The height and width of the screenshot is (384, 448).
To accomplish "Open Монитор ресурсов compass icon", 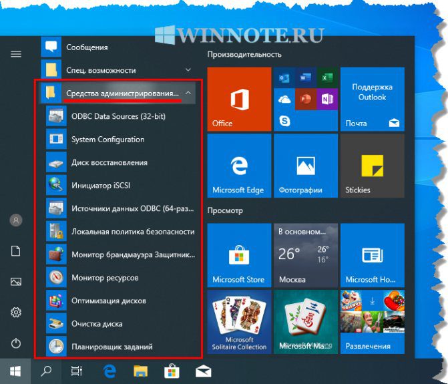I will pyautogui.click(x=56, y=277).
